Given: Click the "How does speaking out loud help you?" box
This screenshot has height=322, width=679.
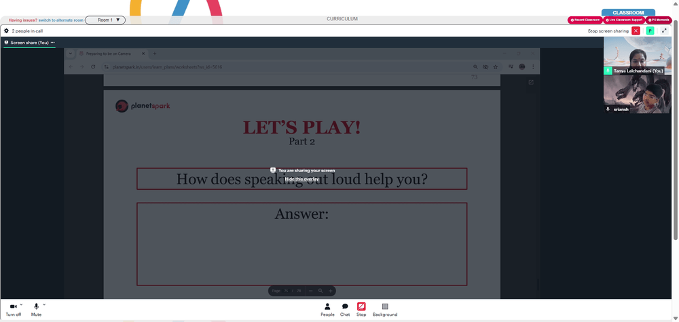Looking at the screenshot, I should (302, 179).
